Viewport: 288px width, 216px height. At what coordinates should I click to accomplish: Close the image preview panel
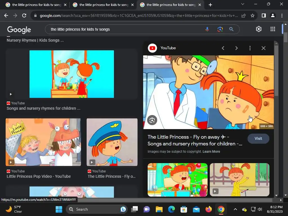tap(263, 48)
